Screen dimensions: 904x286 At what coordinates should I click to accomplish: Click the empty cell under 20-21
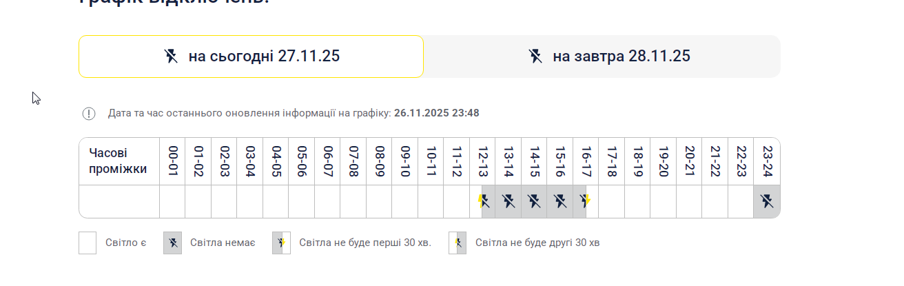(689, 201)
